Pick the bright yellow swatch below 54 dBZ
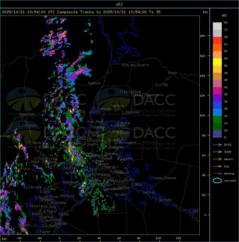Viewport: 239px width, 242px height. 217,62
